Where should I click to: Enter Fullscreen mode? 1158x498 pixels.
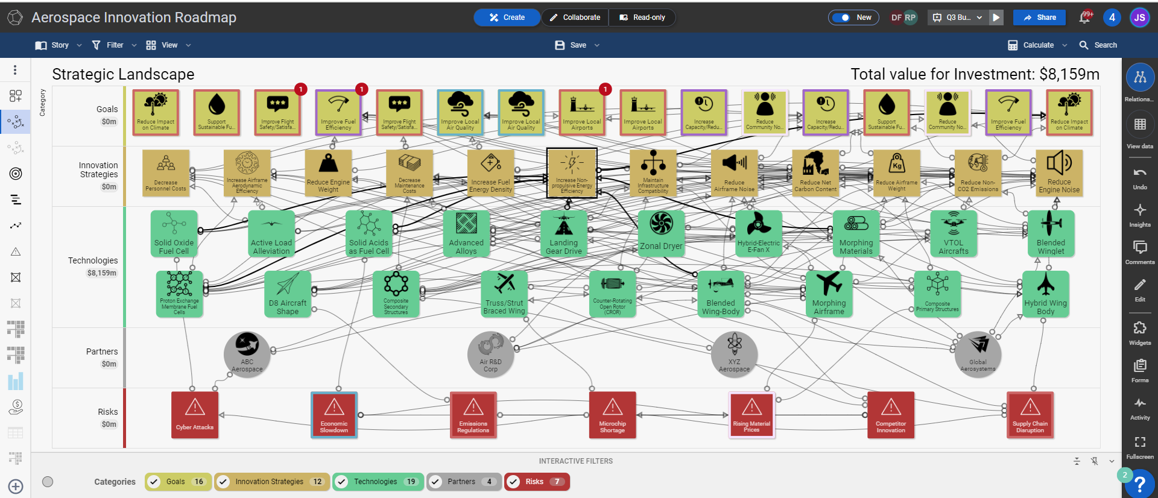click(x=1139, y=442)
